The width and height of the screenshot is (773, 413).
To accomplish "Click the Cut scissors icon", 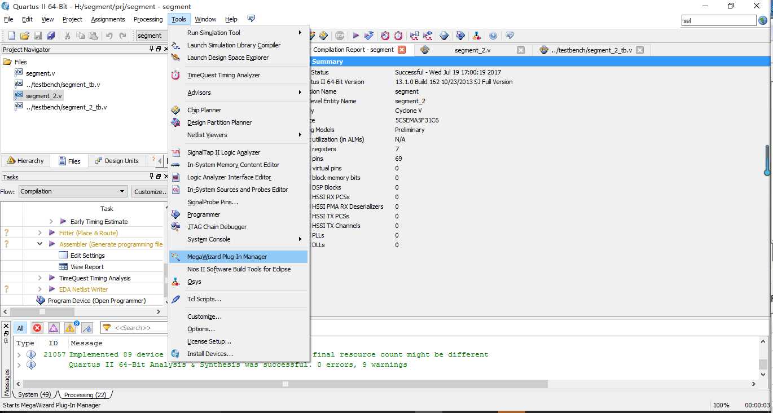I will 68,36.
